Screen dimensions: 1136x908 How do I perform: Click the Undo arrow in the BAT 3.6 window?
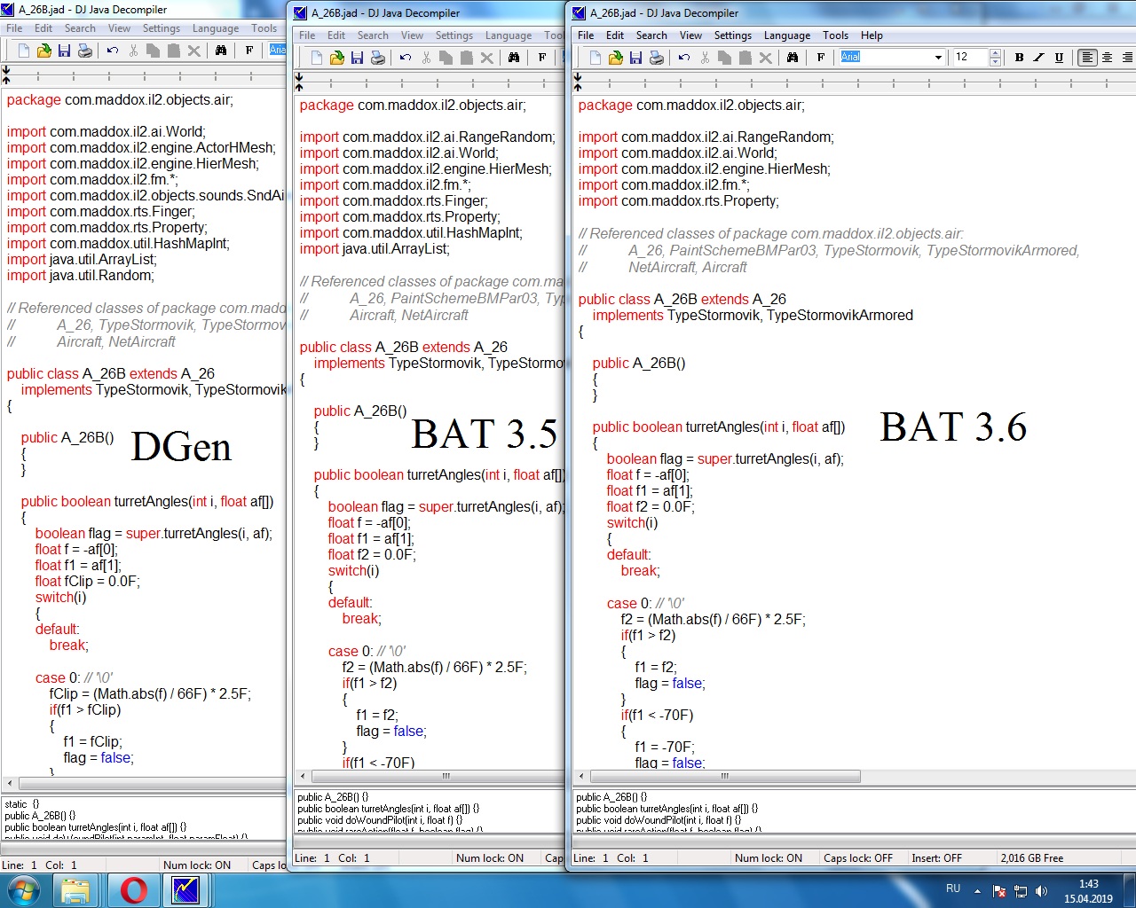click(683, 58)
